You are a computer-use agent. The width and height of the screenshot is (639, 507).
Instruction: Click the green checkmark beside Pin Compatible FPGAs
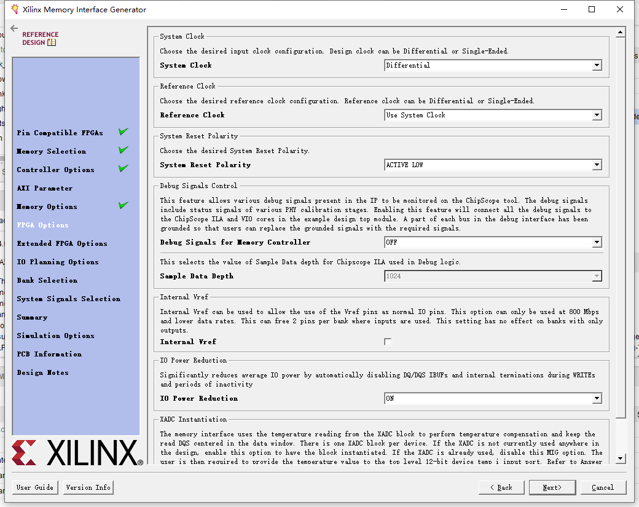coord(123,132)
